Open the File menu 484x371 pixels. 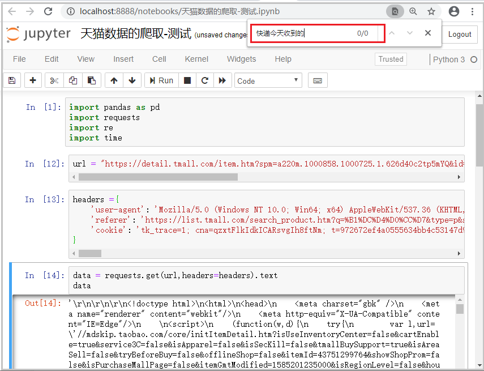pos(19,59)
